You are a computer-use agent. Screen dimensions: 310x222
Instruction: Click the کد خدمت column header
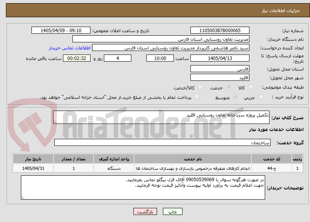[x=272, y=159]
